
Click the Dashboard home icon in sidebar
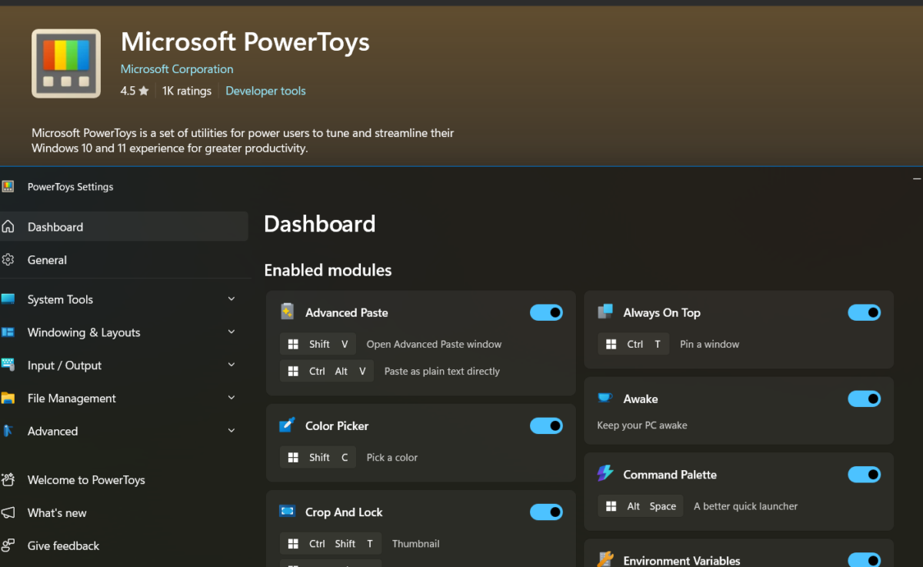click(x=8, y=227)
